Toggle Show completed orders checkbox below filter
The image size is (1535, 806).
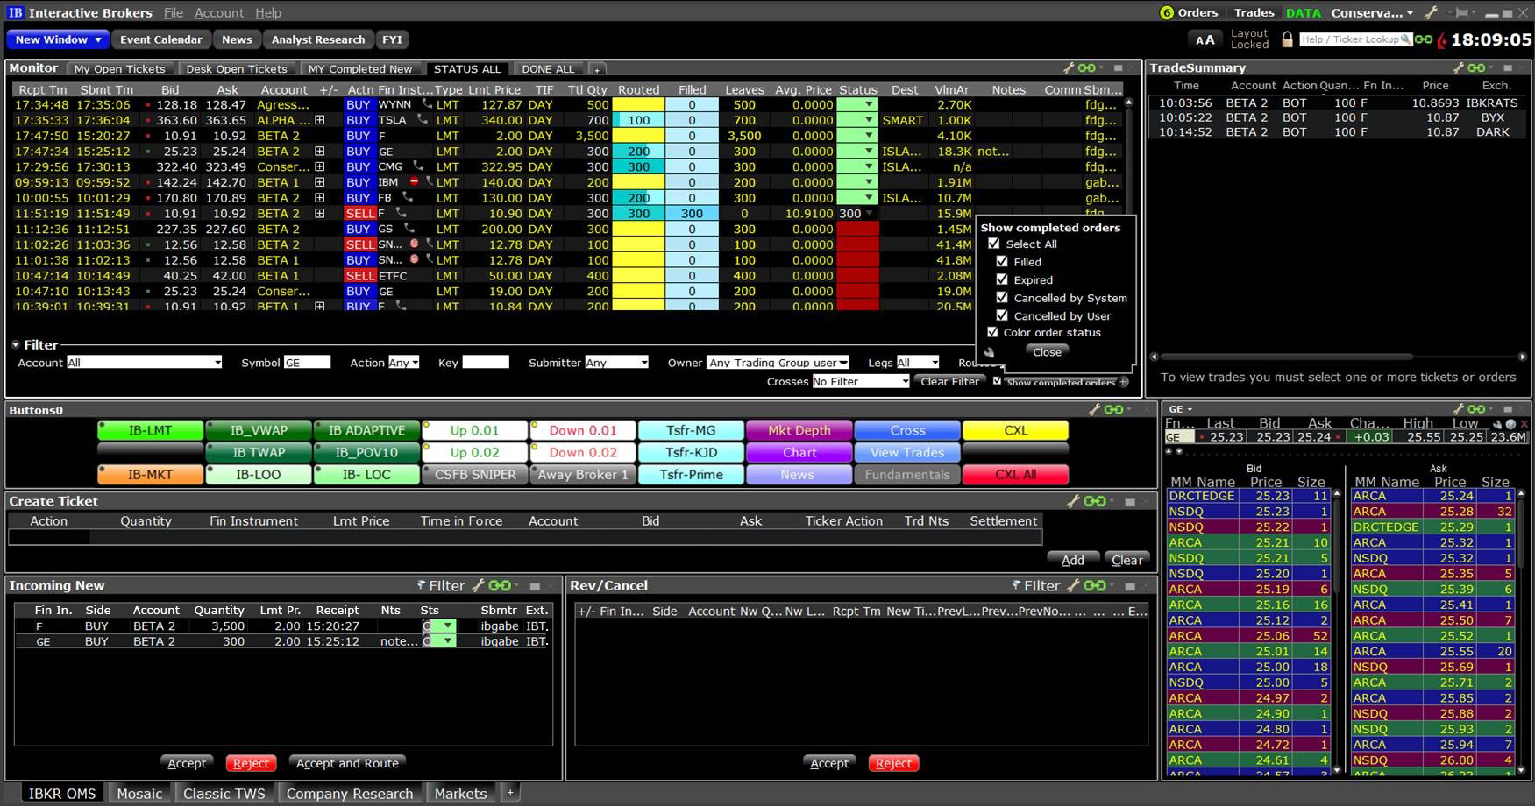click(997, 381)
